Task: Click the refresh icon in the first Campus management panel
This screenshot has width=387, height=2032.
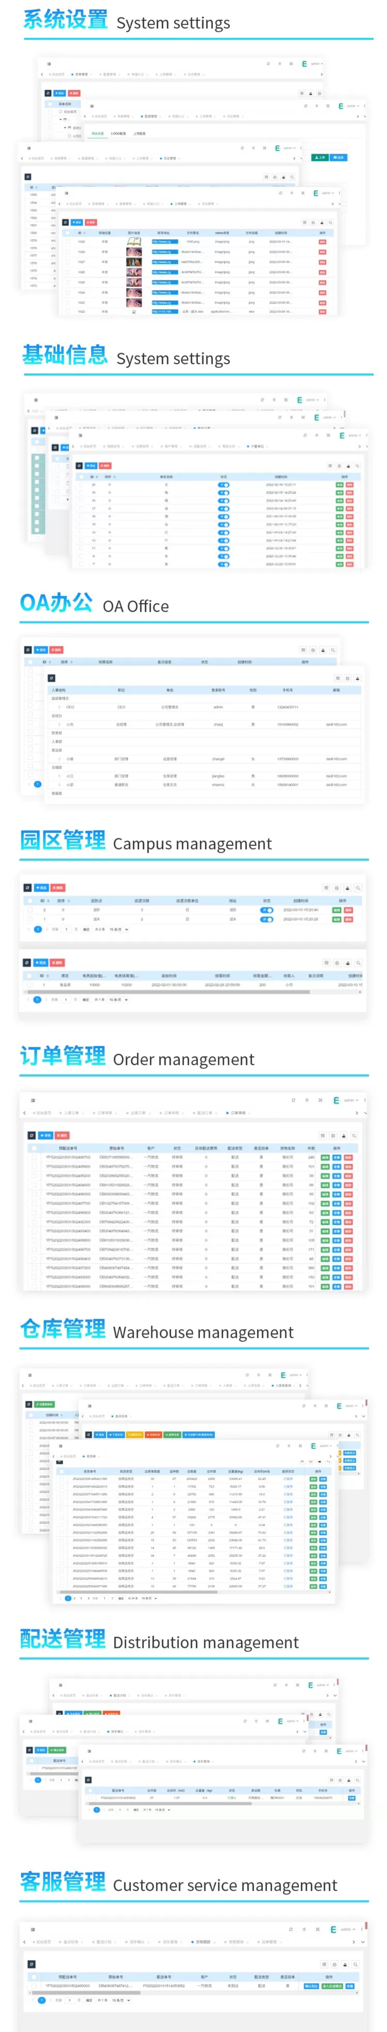Action: [x=28, y=887]
